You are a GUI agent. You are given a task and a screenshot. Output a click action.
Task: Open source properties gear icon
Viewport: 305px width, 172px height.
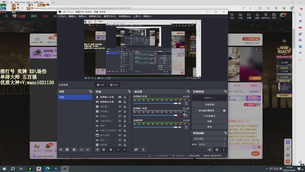tap(111, 149)
